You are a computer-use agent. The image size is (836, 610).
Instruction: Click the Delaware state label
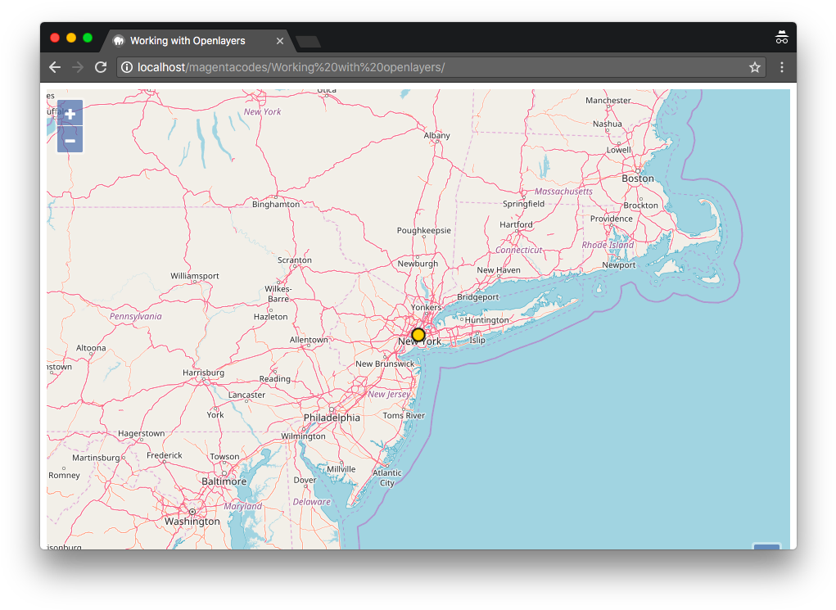coord(311,502)
